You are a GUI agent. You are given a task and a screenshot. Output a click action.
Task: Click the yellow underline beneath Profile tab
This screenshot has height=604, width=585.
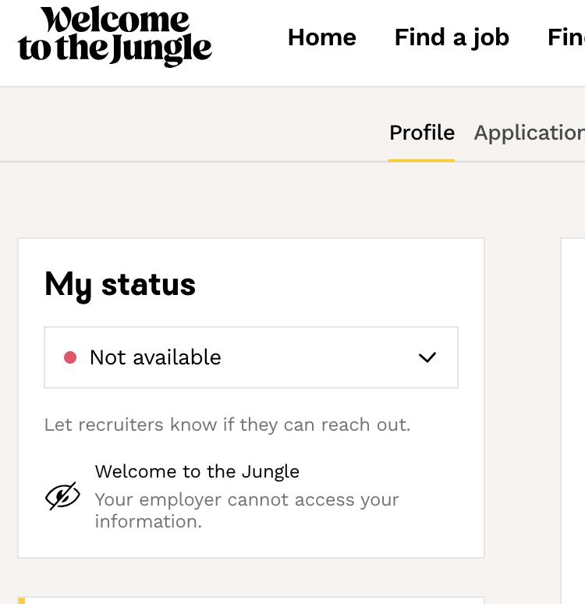(x=421, y=160)
